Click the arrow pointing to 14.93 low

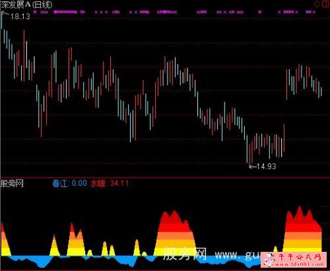[x=252, y=167]
